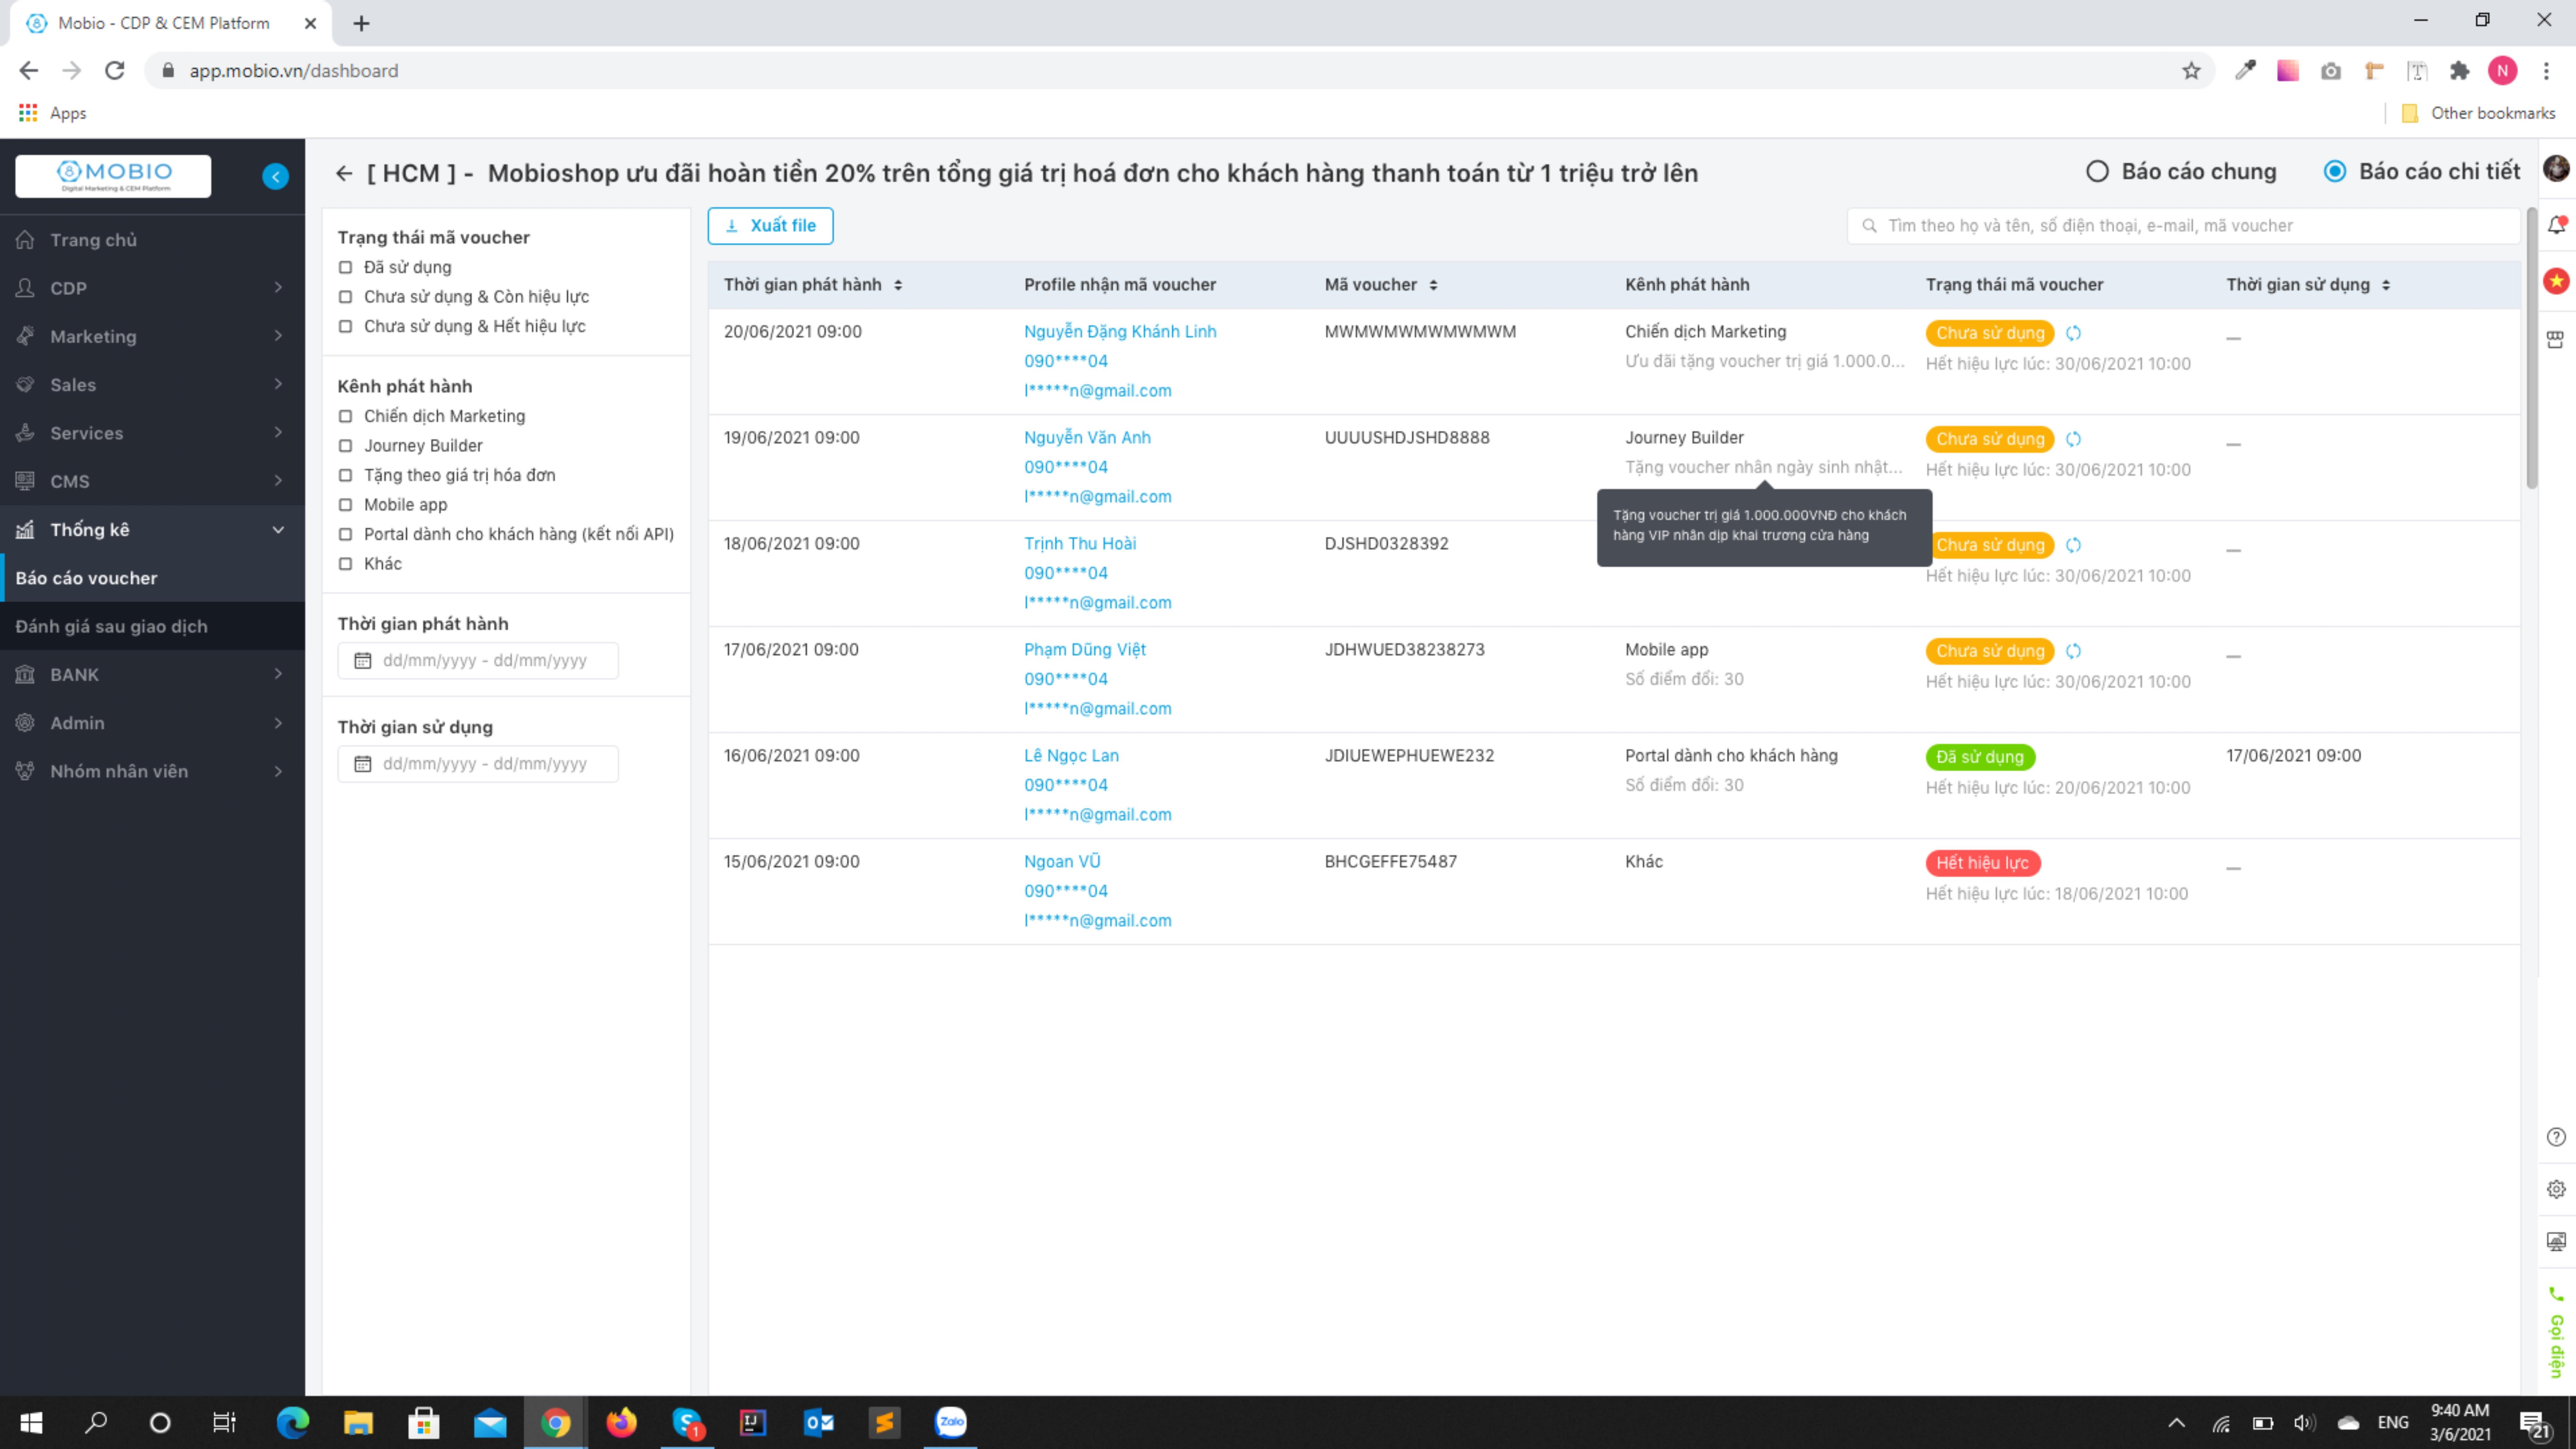Open the help question mark icon
Viewport: 2576px width, 1449px height.
click(x=2556, y=1137)
